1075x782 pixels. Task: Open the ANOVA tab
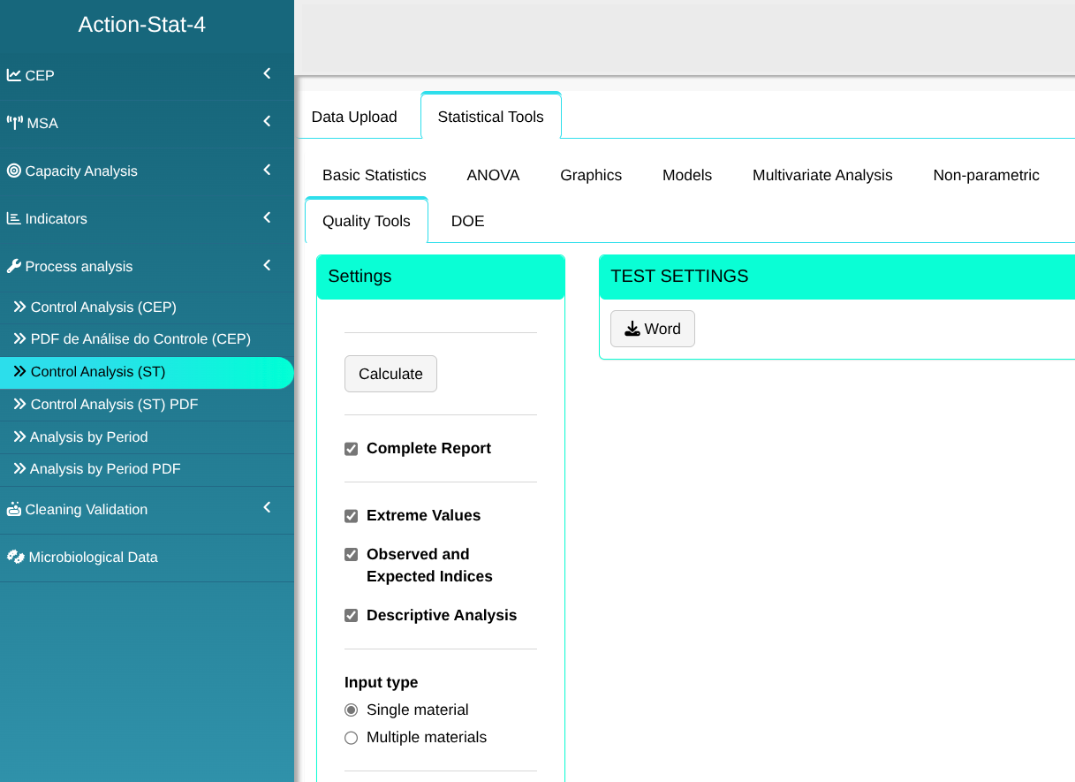click(493, 175)
